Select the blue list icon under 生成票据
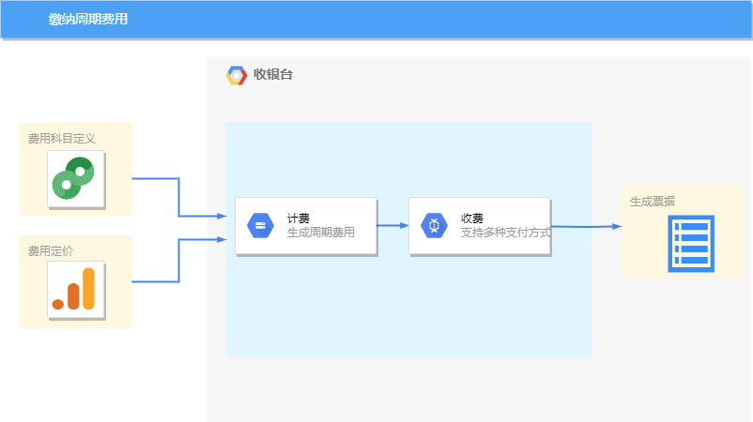753x422 pixels. click(691, 243)
